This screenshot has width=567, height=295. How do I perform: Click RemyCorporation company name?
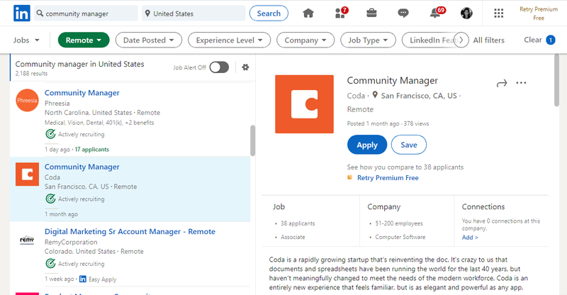tap(71, 242)
